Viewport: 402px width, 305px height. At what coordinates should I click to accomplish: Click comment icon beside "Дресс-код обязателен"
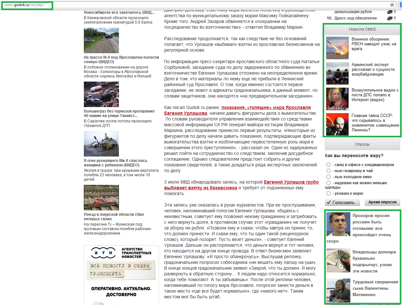pyautogui.click(x=390, y=18)
